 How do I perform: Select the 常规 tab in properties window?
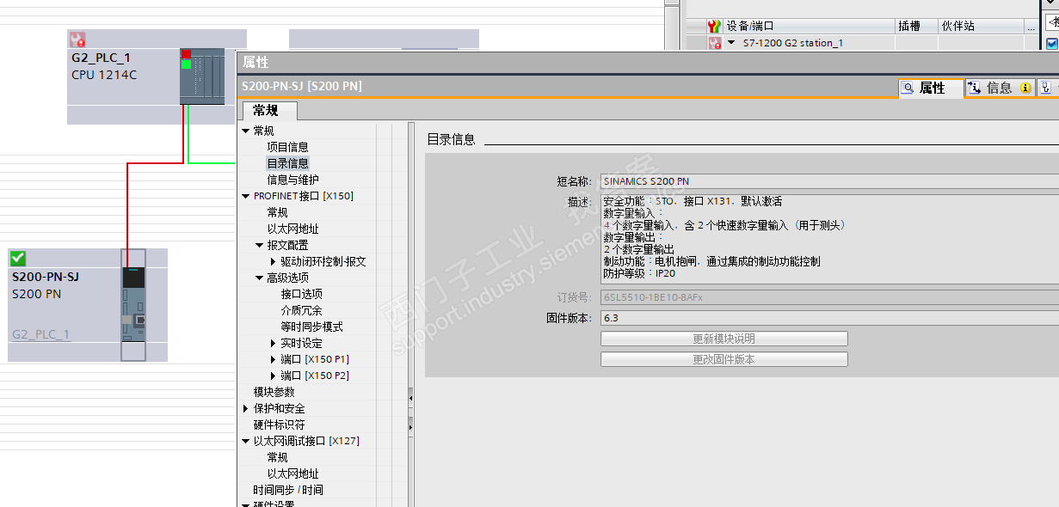point(270,110)
